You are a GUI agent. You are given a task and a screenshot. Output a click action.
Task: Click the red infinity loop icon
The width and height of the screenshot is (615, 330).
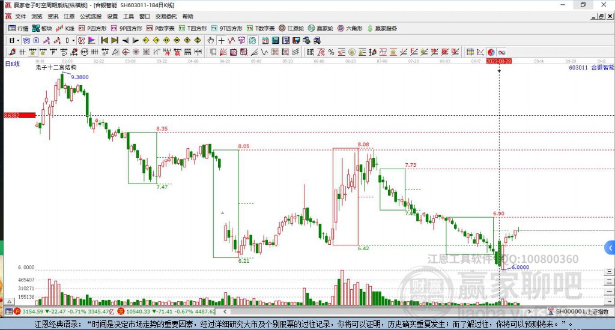click(x=501, y=52)
